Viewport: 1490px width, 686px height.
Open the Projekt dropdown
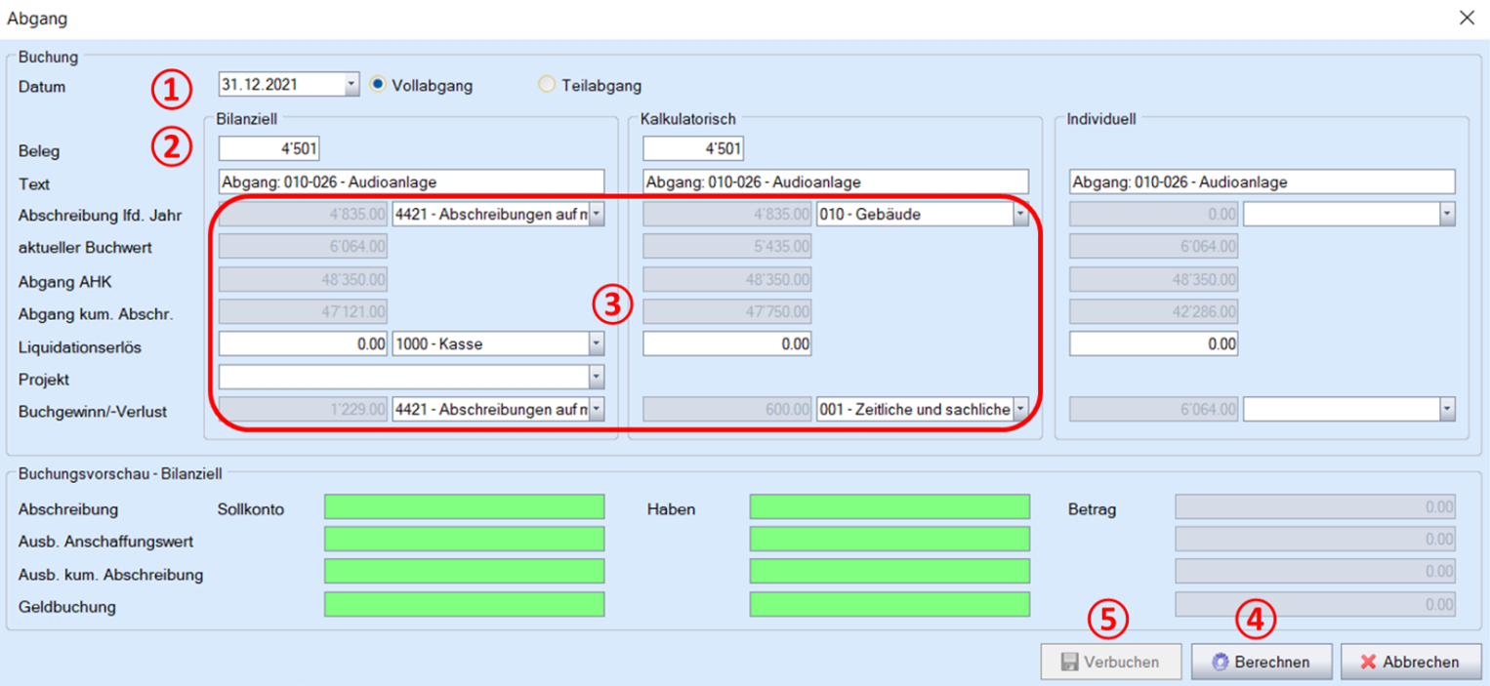tap(597, 378)
